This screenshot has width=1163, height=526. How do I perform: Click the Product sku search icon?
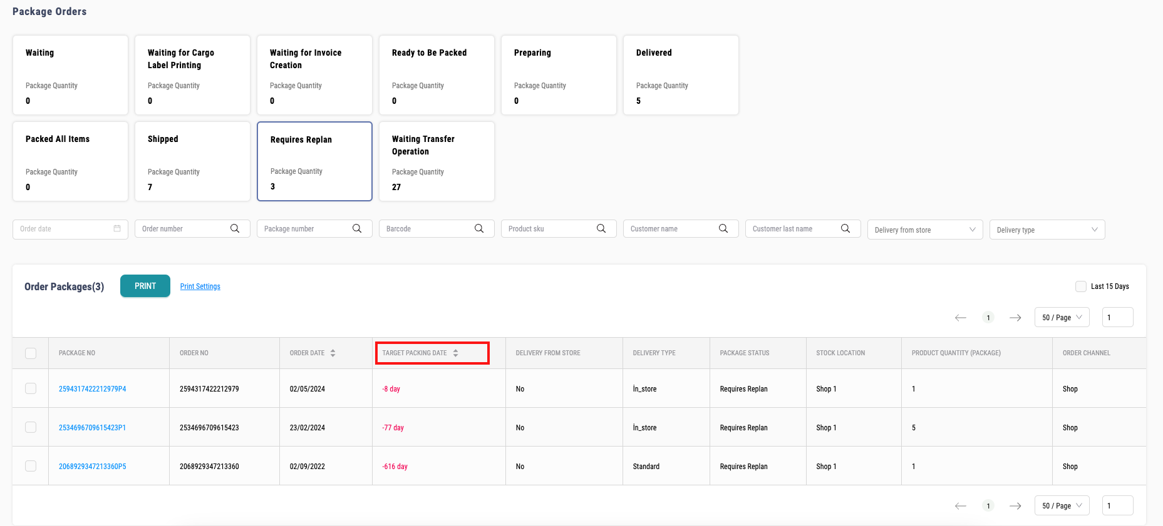point(601,229)
